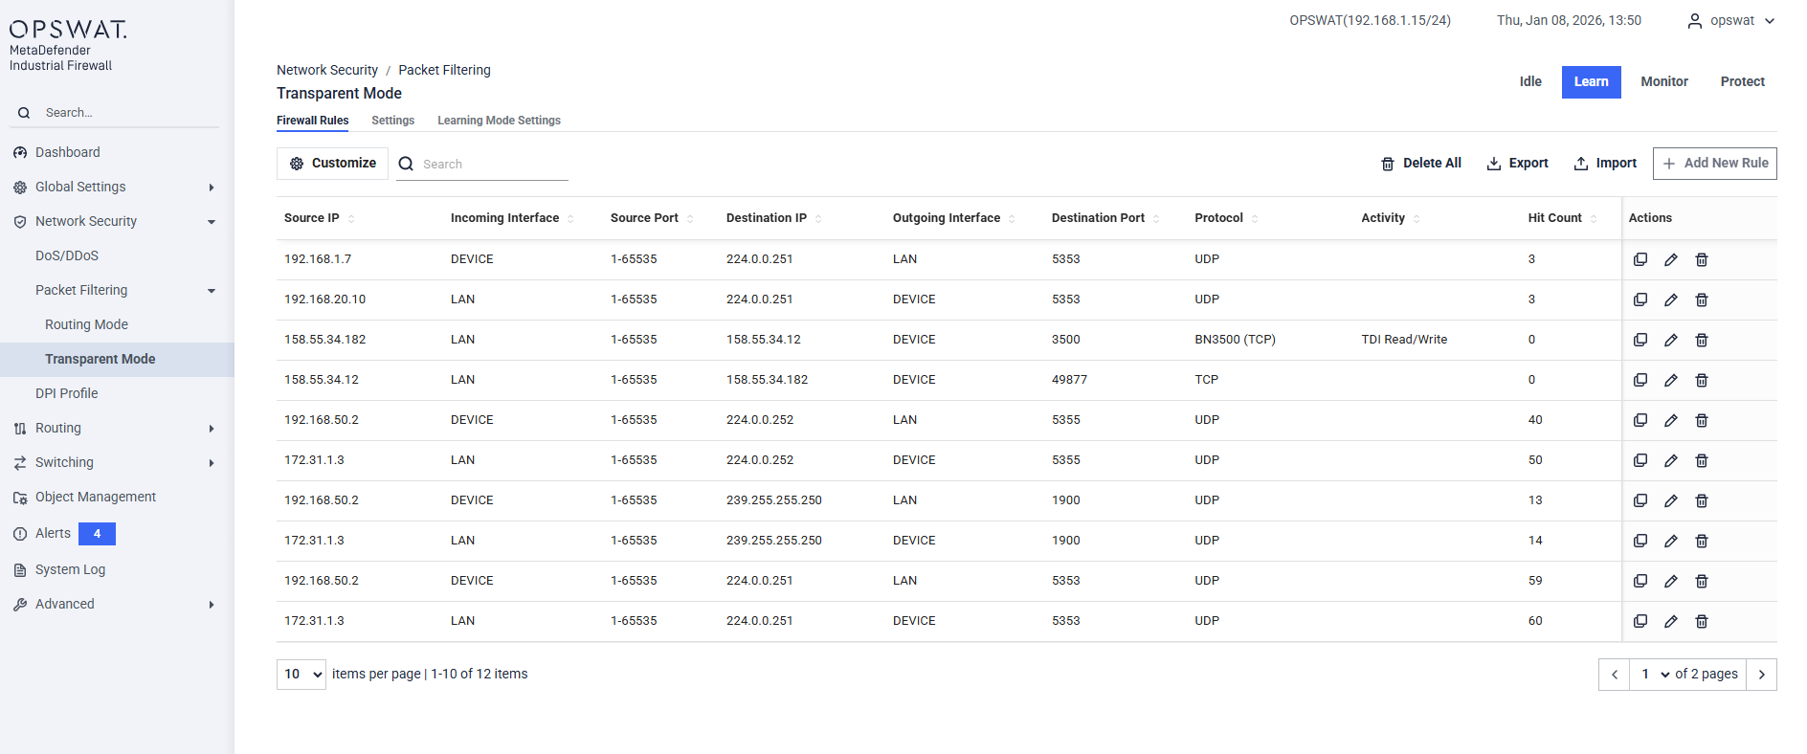Screen dimensions: 1807x754
Task: Edit the rule with hit count 59
Action: coord(1671,581)
